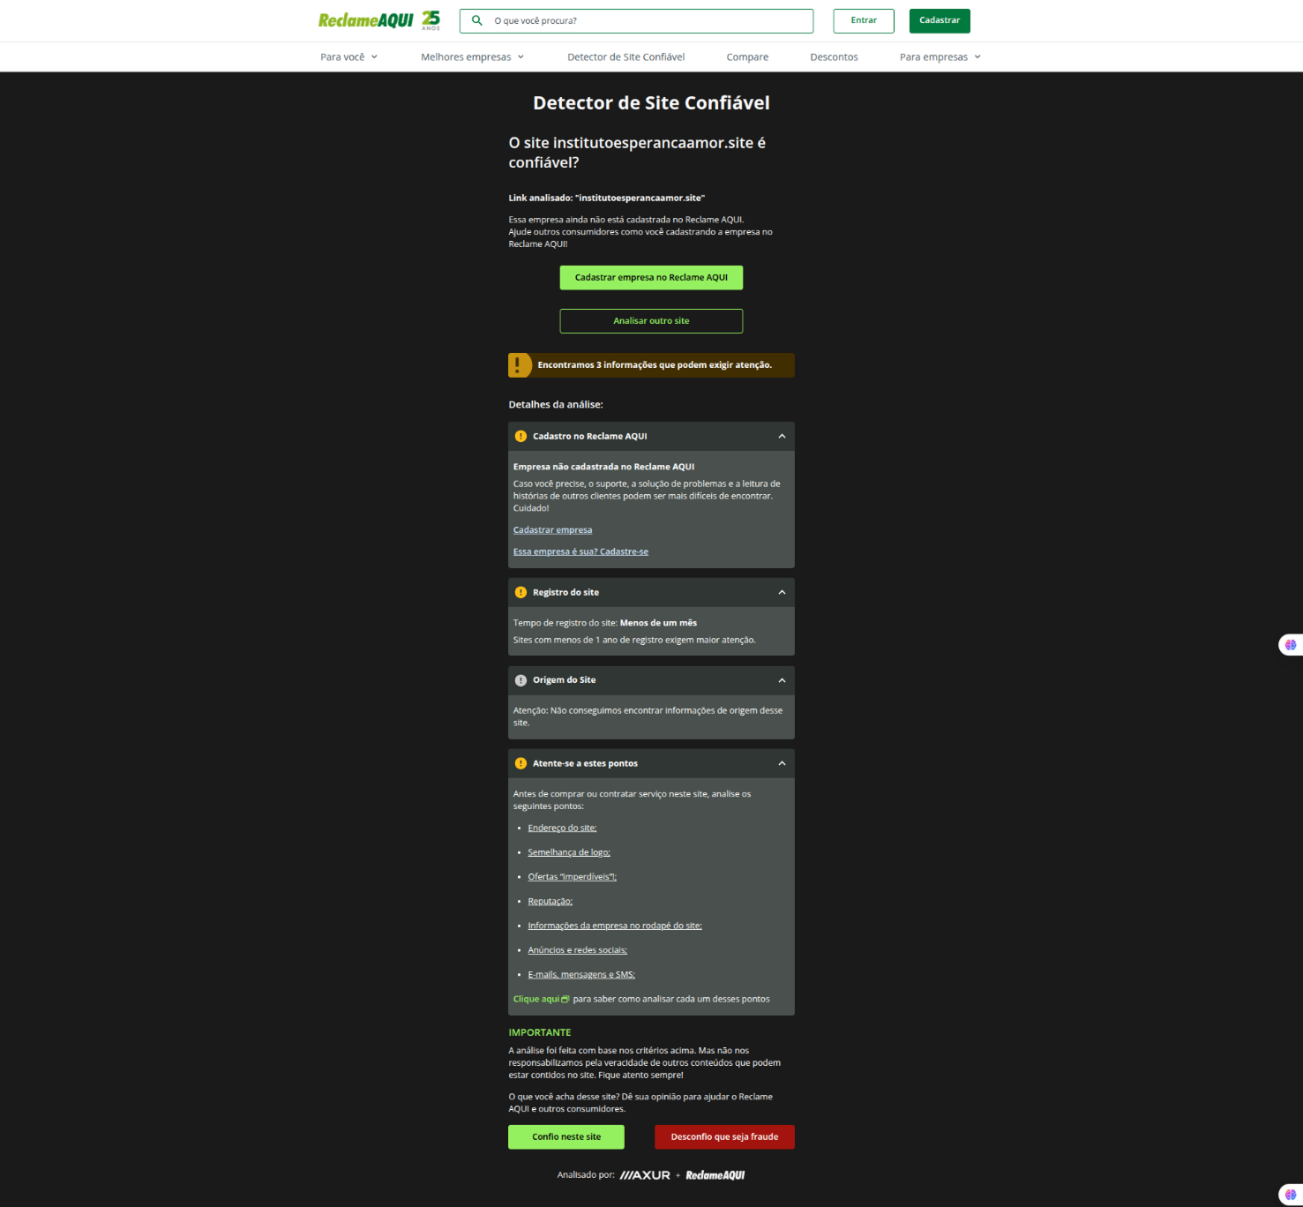Open the Melhores empresas dropdown menu

point(473,56)
